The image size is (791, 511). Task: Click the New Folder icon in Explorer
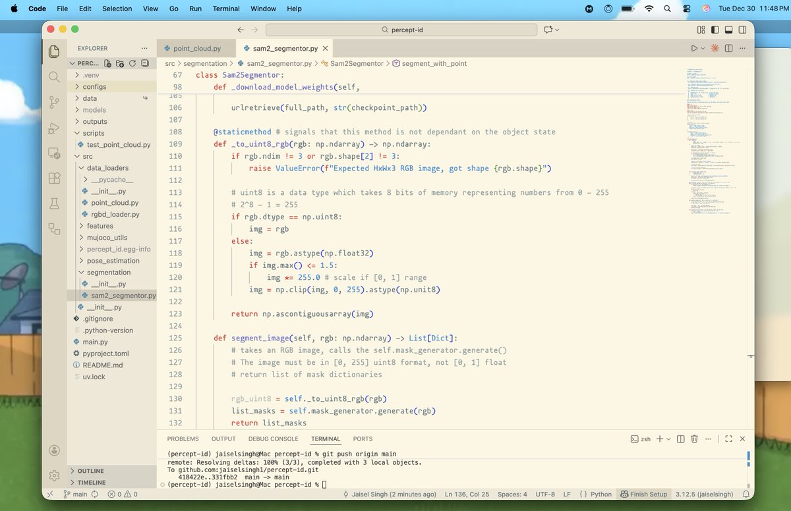click(120, 63)
